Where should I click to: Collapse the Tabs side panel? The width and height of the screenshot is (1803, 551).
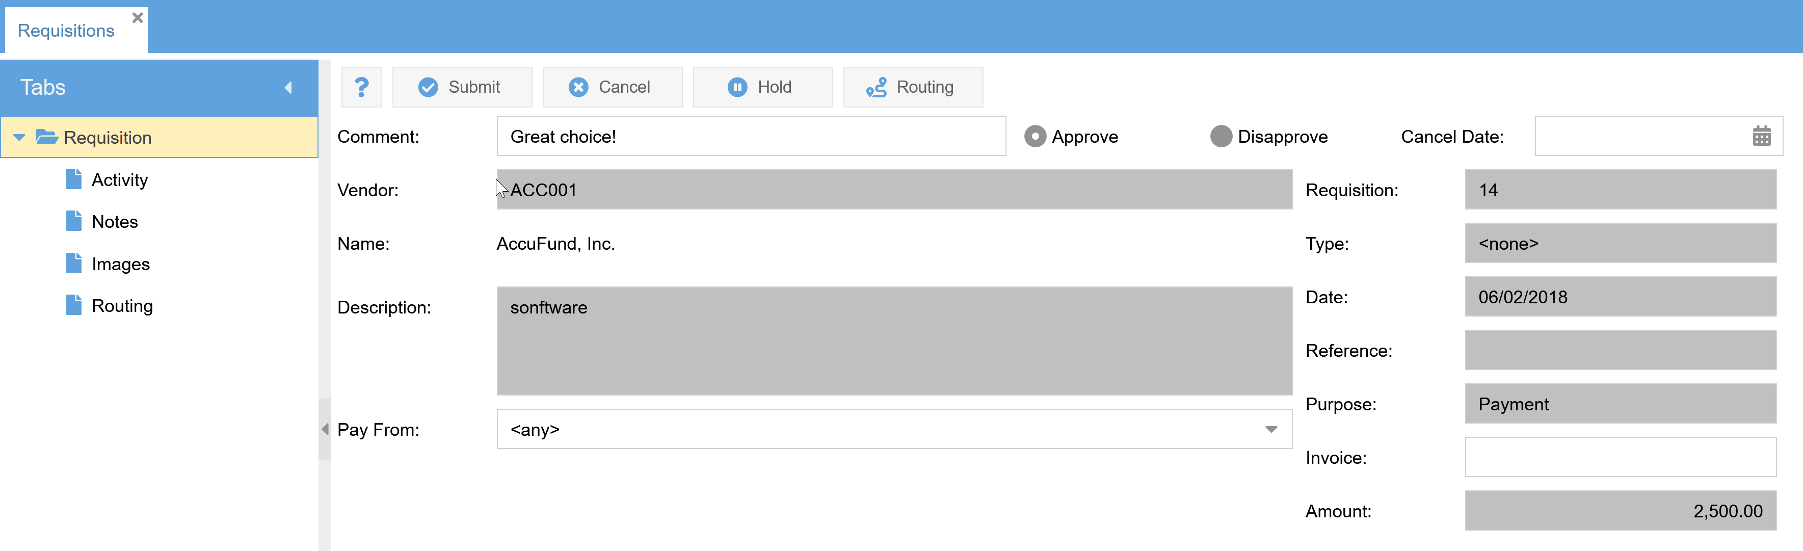pyautogui.click(x=288, y=88)
